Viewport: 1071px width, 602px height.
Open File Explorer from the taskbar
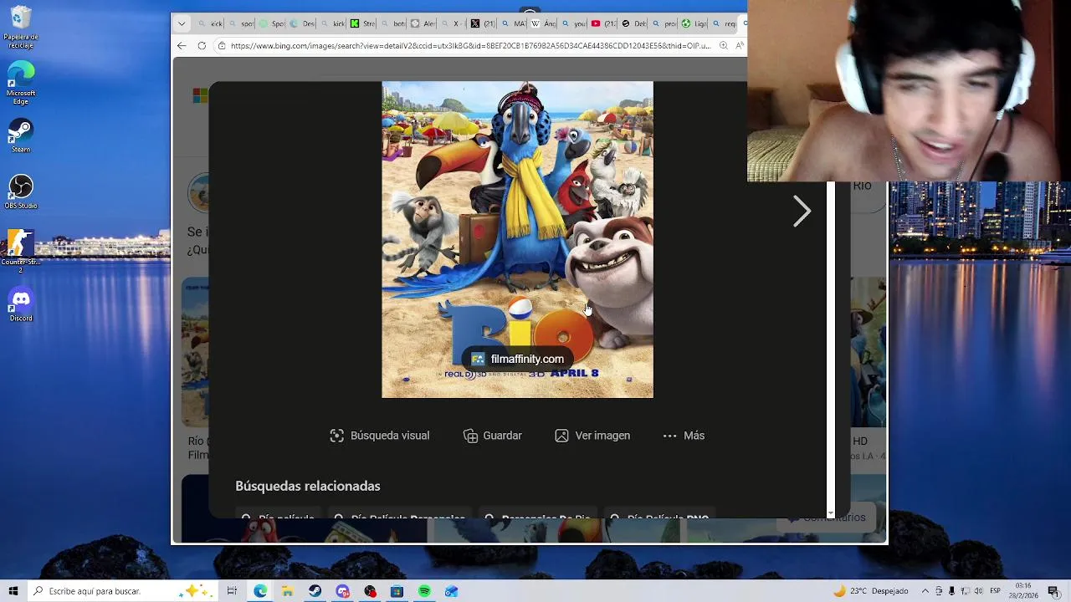(288, 591)
